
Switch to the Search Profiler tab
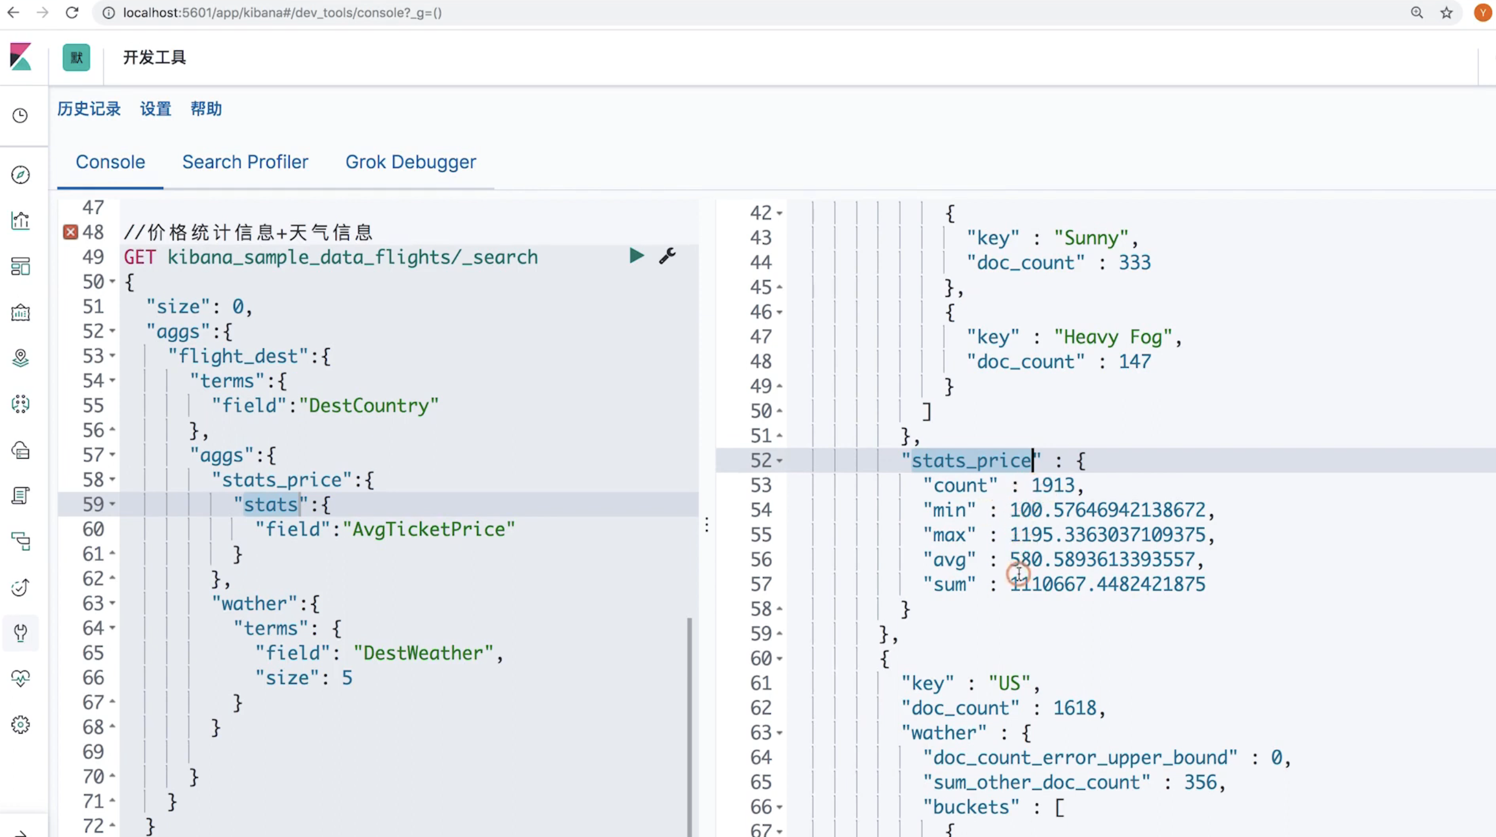point(245,162)
